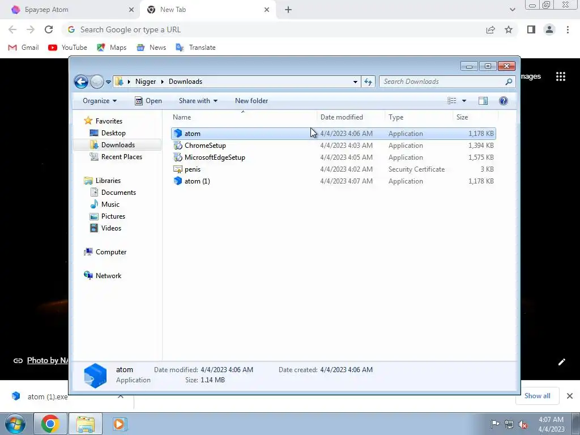Open the Pictures library

(108, 216)
